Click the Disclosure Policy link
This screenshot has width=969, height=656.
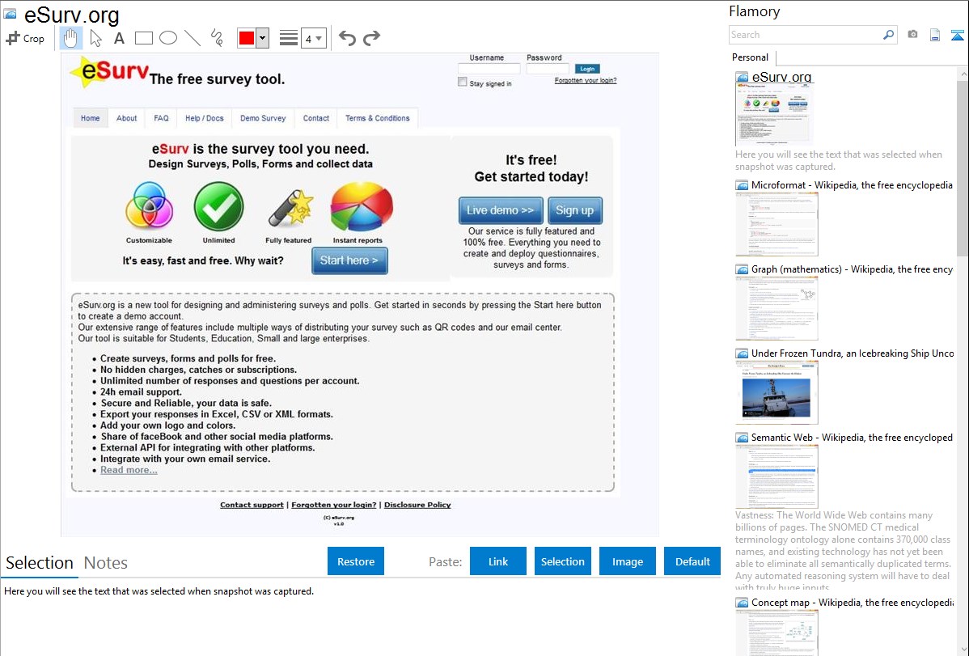(x=417, y=505)
